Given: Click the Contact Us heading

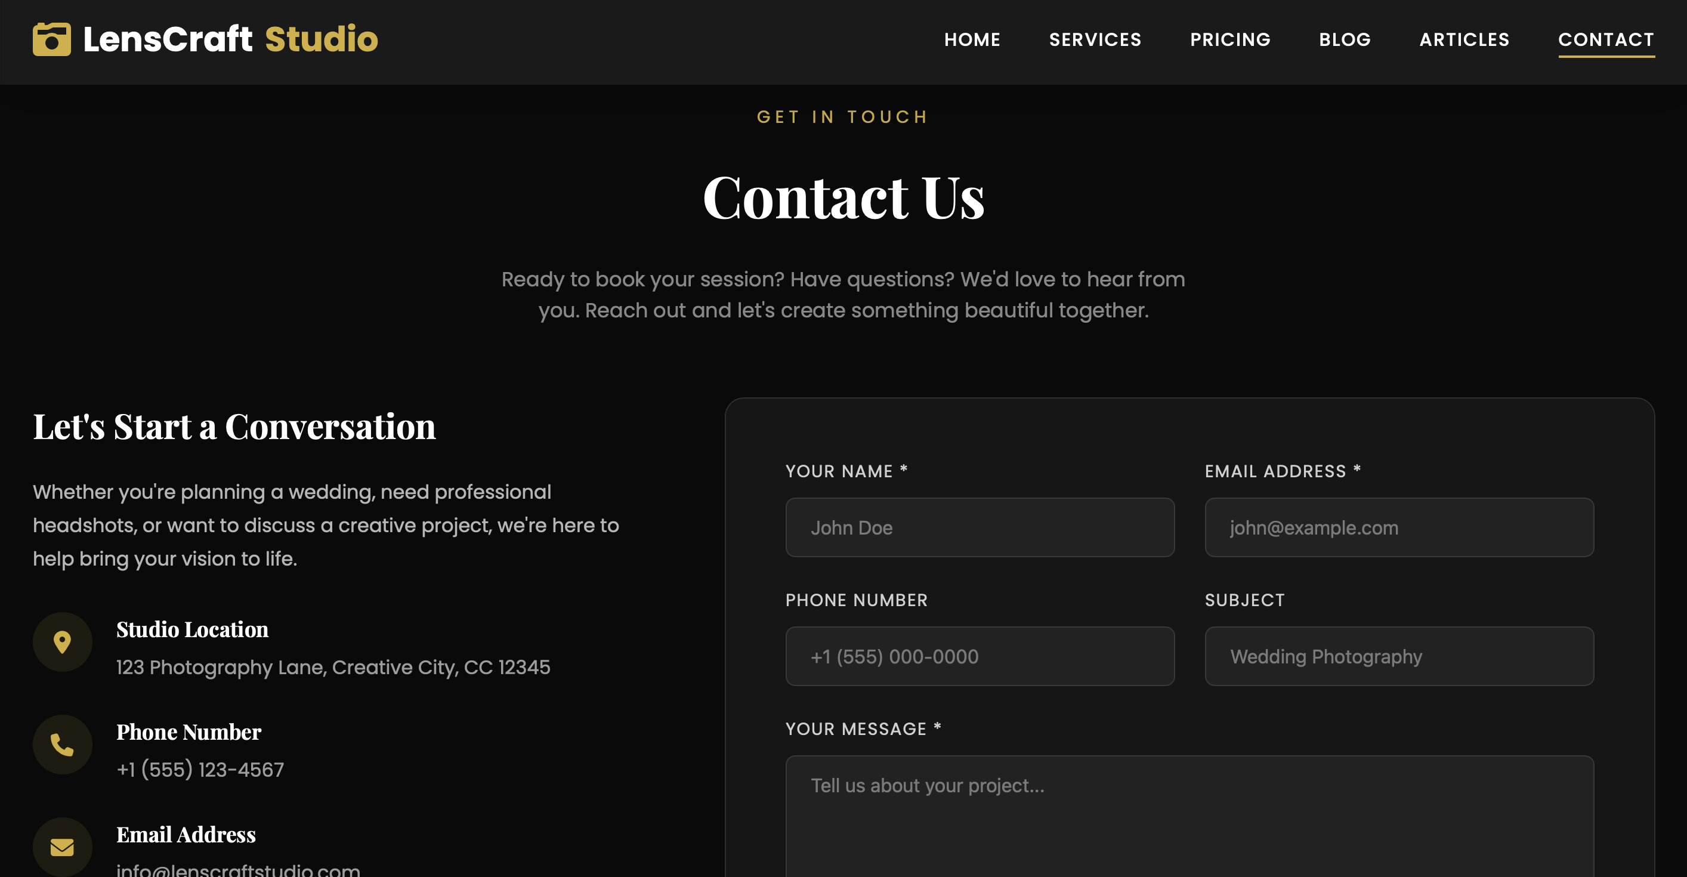Looking at the screenshot, I should pyautogui.click(x=843, y=197).
